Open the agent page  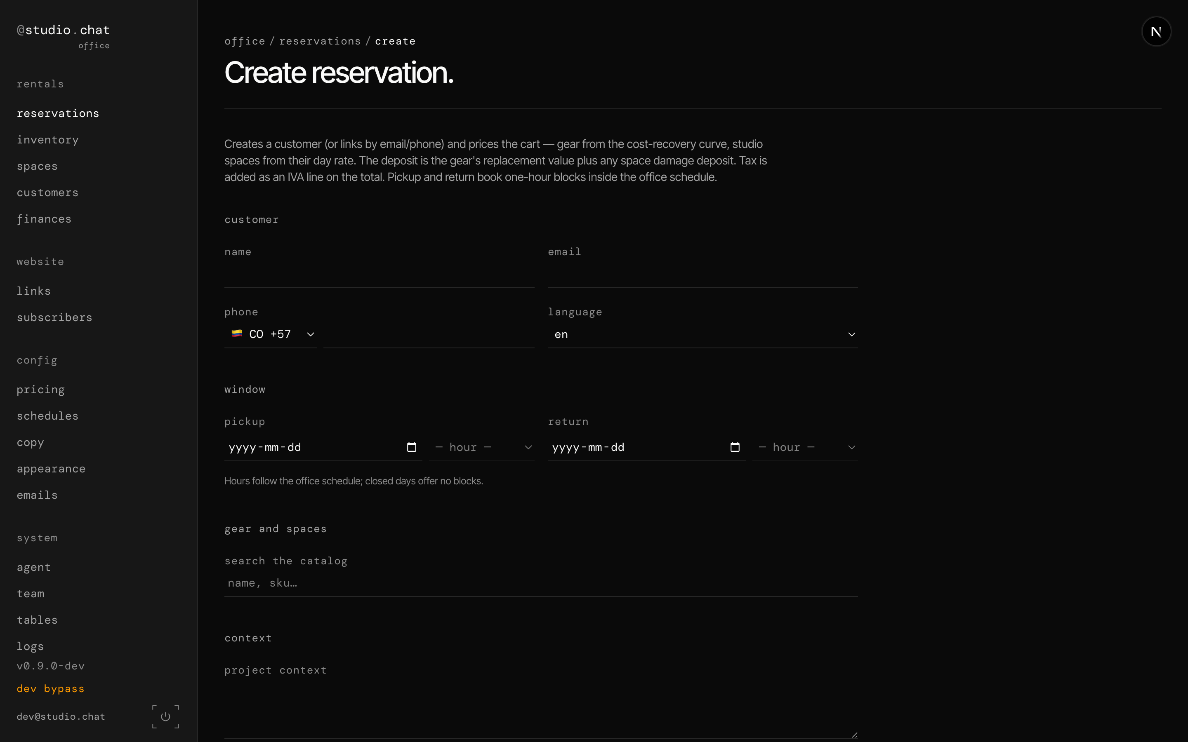tap(34, 567)
